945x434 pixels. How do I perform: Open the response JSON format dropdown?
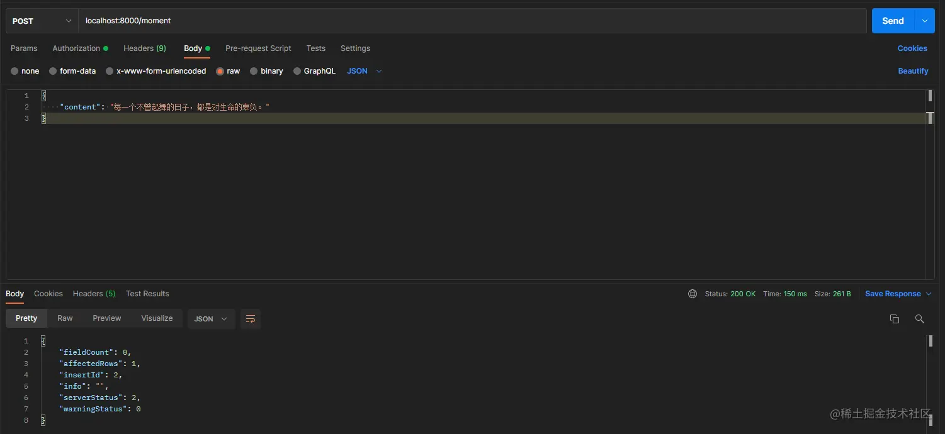[x=211, y=319]
